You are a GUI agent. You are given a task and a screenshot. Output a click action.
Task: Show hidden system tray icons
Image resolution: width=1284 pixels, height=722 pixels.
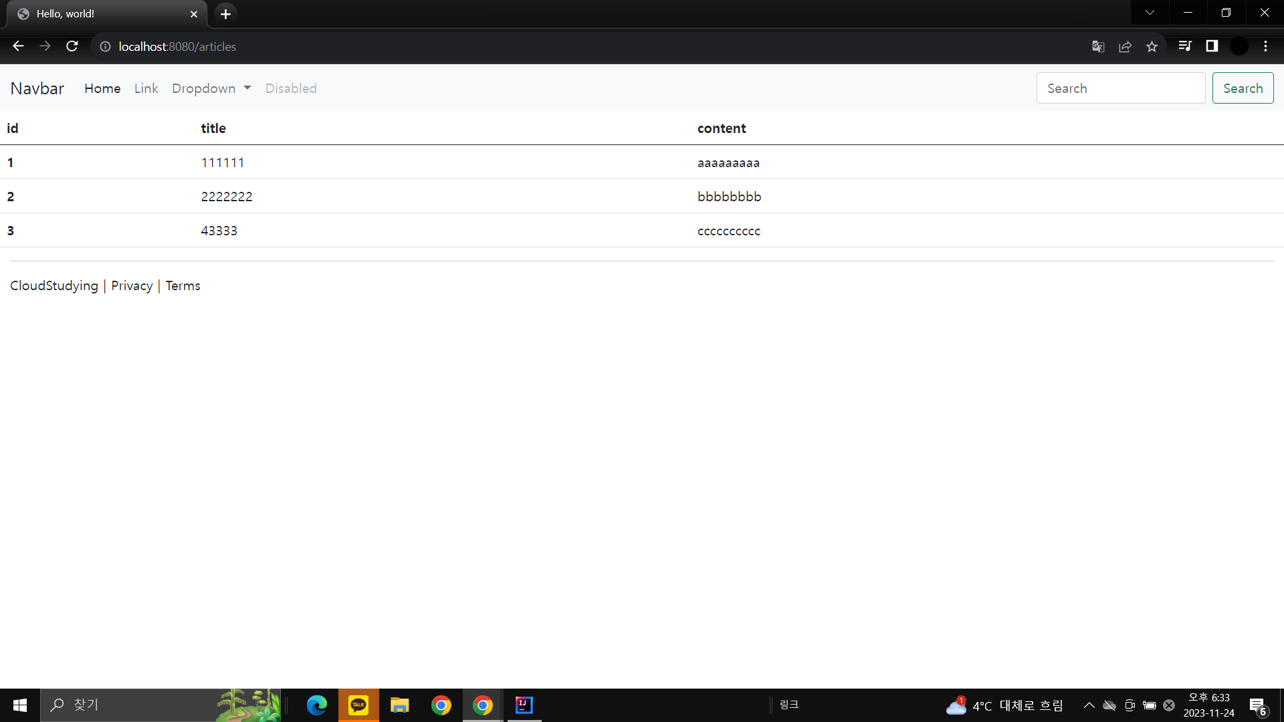pos(1089,705)
